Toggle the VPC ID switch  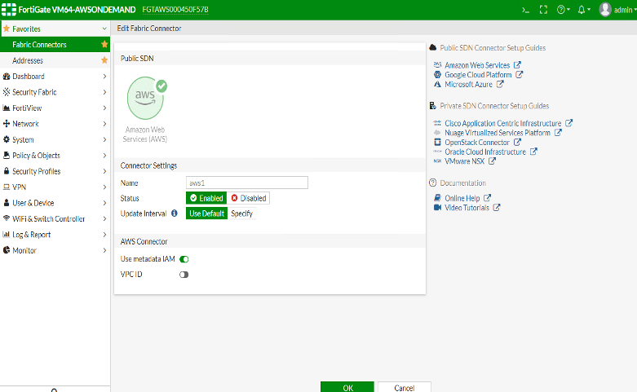click(184, 275)
